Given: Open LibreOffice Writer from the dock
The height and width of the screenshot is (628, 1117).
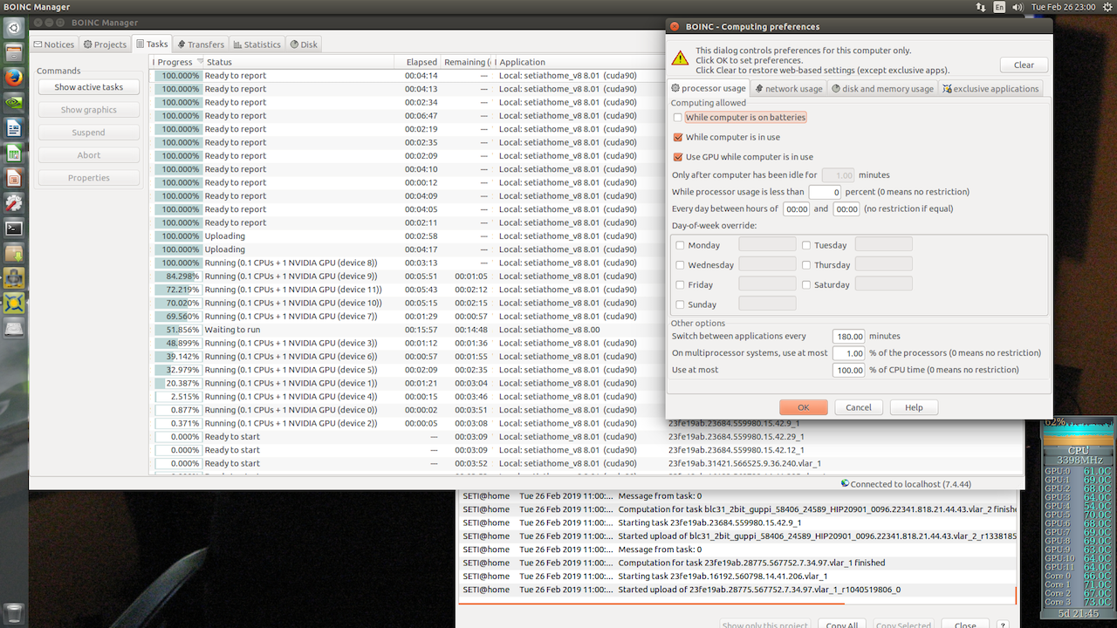Looking at the screenshot, I should [13, 128].
